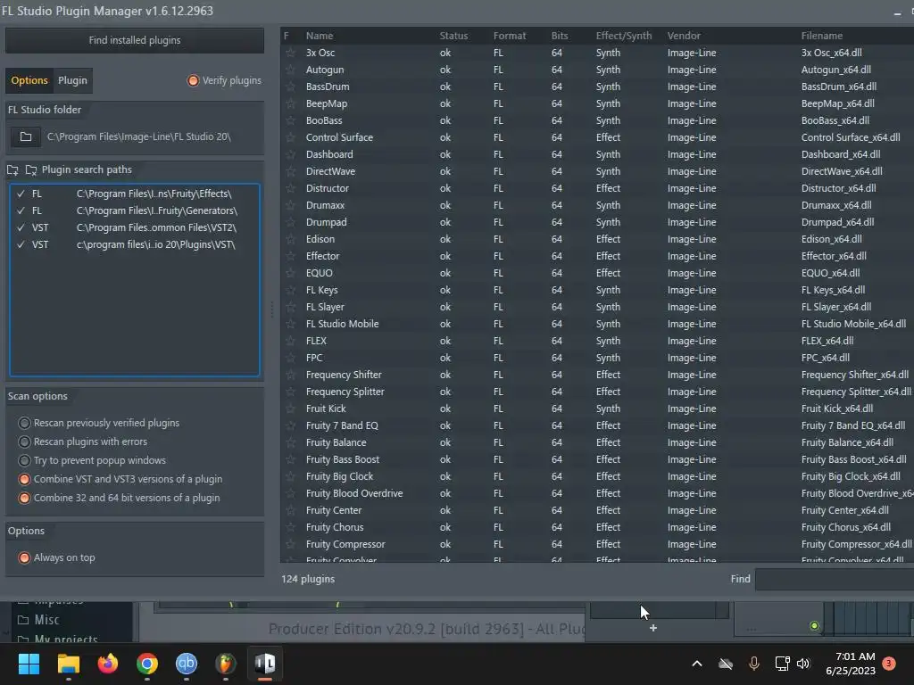Sort list by Format column header
The height and width of the screenshot is (685, 914).
coord(510,36)
